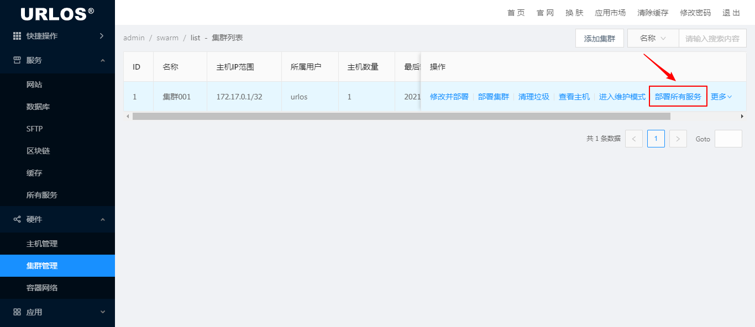Click the quick operations grid icon

pos(17,36)
